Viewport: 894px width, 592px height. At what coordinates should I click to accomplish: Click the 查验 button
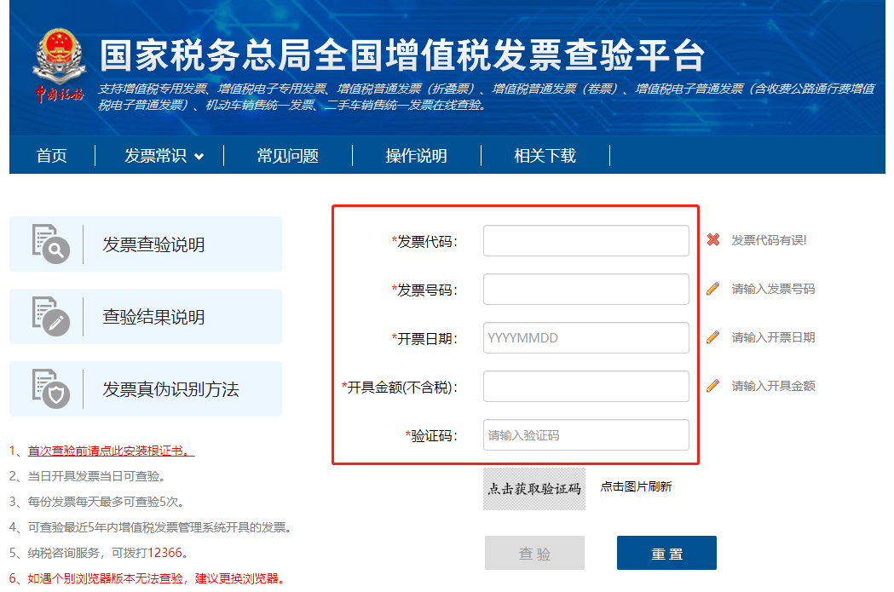[535, 553]
